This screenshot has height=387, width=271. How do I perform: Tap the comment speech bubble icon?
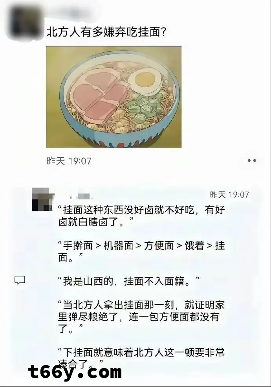(x=20, y=280)
